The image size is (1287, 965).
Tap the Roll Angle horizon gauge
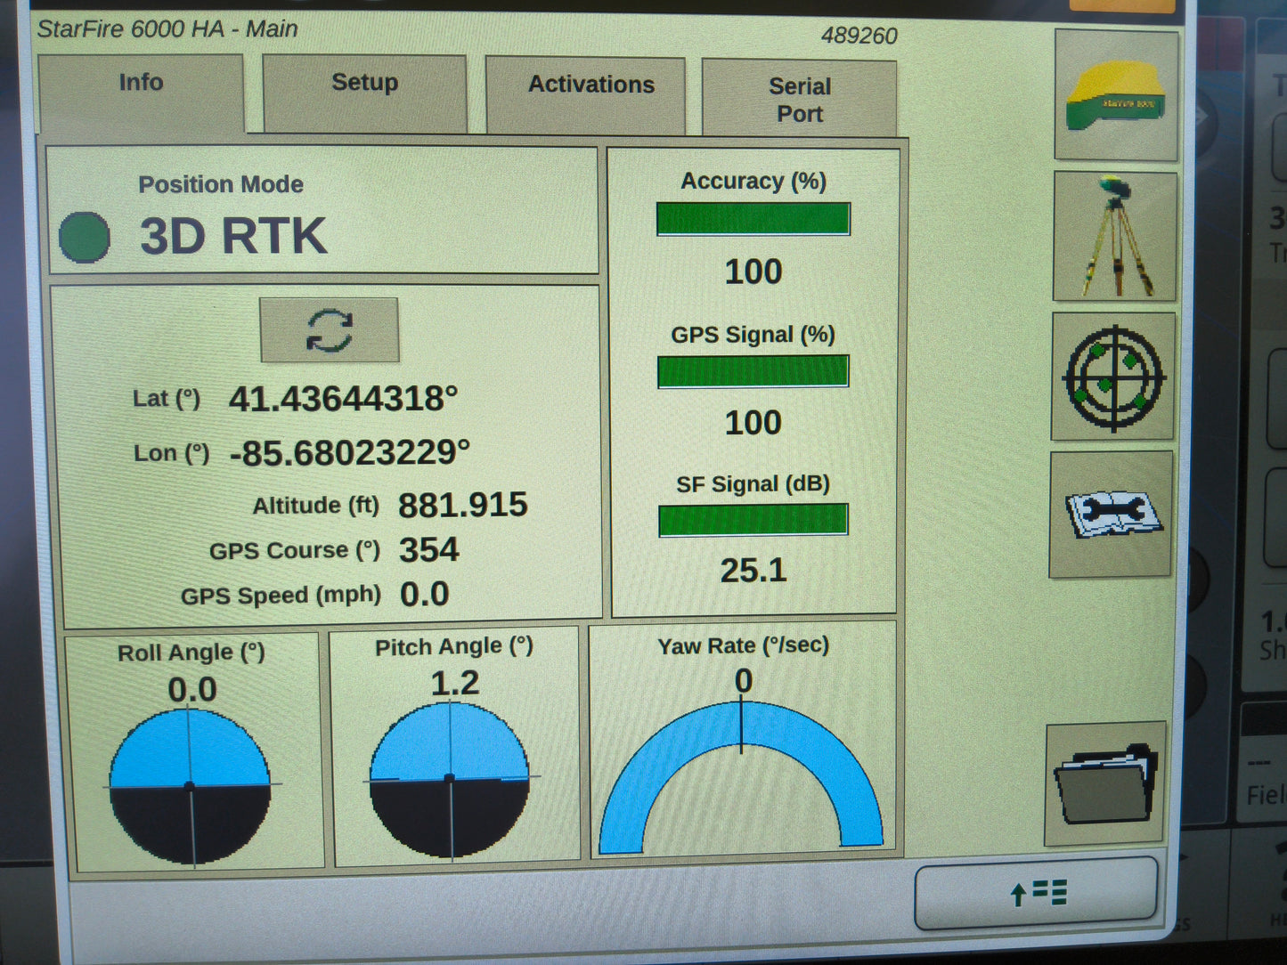[191, 786]
